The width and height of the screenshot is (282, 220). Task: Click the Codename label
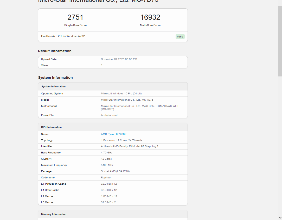48,178
